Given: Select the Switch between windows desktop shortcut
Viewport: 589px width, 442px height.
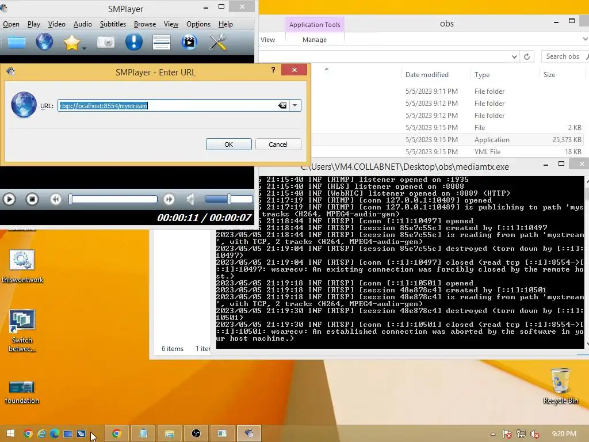Looking at the screenshot, I should [22, 331].
